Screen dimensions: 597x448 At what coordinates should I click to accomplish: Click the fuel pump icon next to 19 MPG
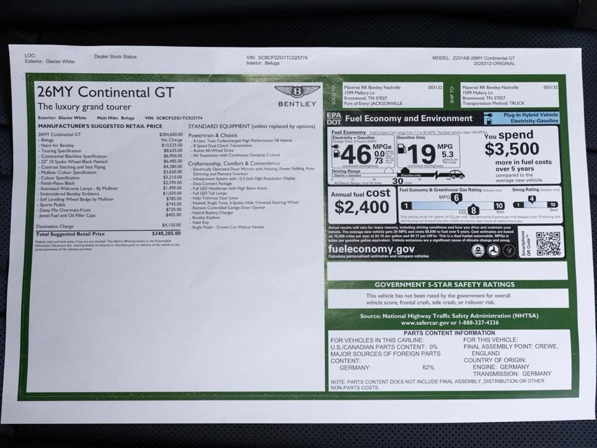(402, 149)
